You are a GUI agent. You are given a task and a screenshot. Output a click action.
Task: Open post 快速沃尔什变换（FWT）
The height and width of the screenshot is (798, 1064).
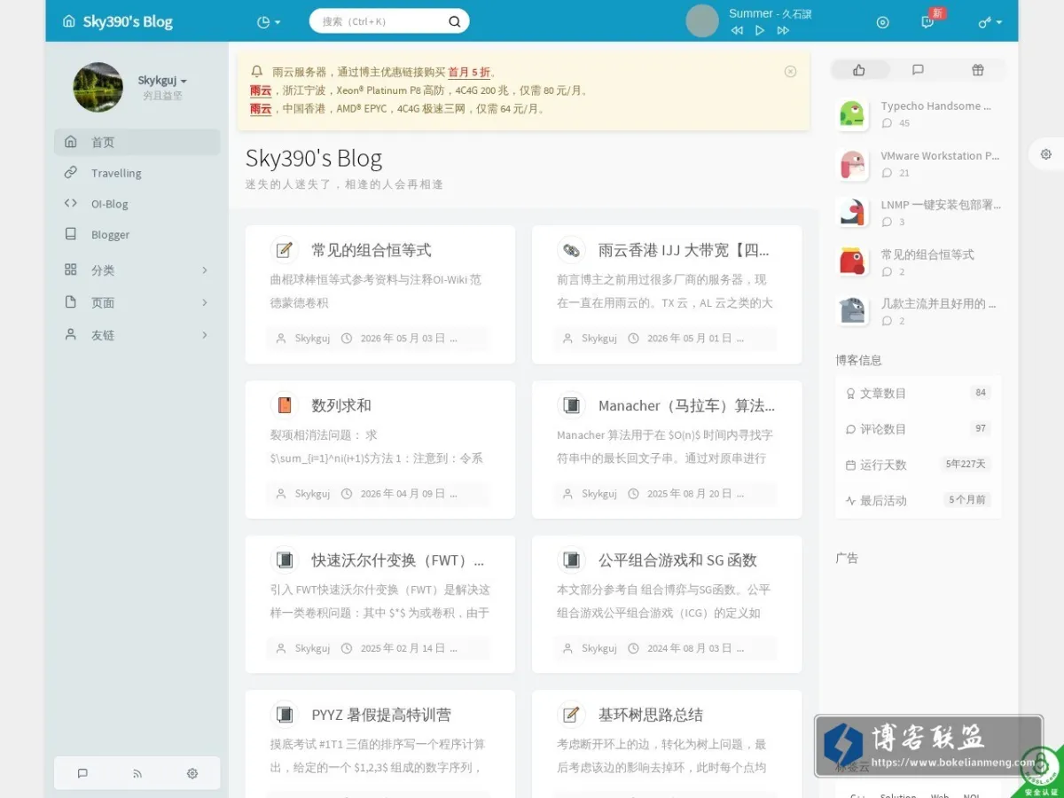[398, 560]
